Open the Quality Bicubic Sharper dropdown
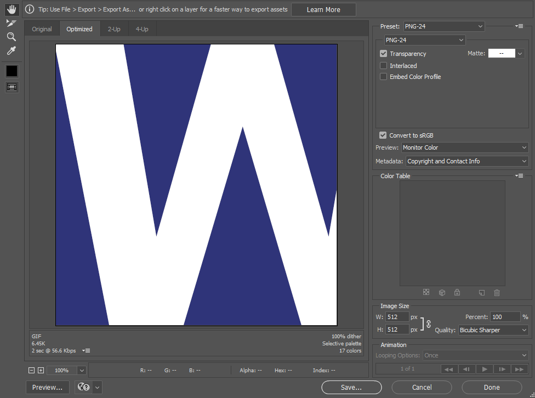This screenshot has height=398, width=535. [493, 330]
